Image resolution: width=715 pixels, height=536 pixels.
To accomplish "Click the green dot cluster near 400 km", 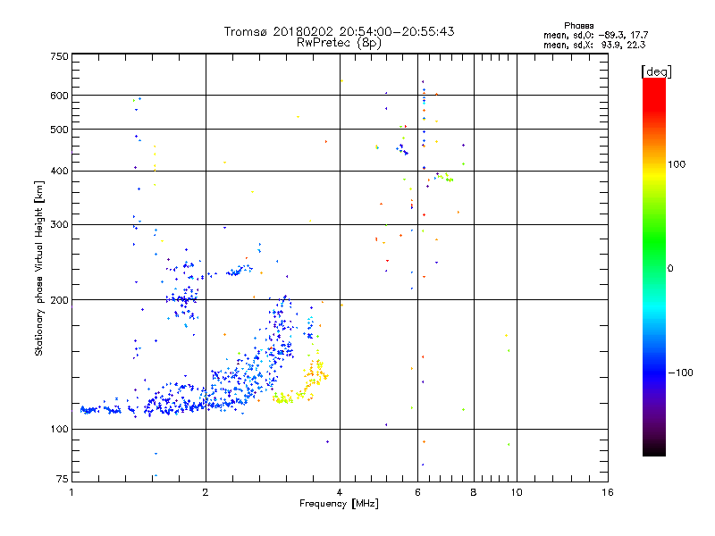I will point(444,177).
